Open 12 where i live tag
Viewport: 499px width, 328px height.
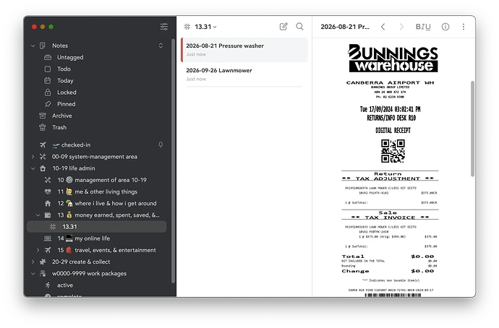[x=106, y=204]
